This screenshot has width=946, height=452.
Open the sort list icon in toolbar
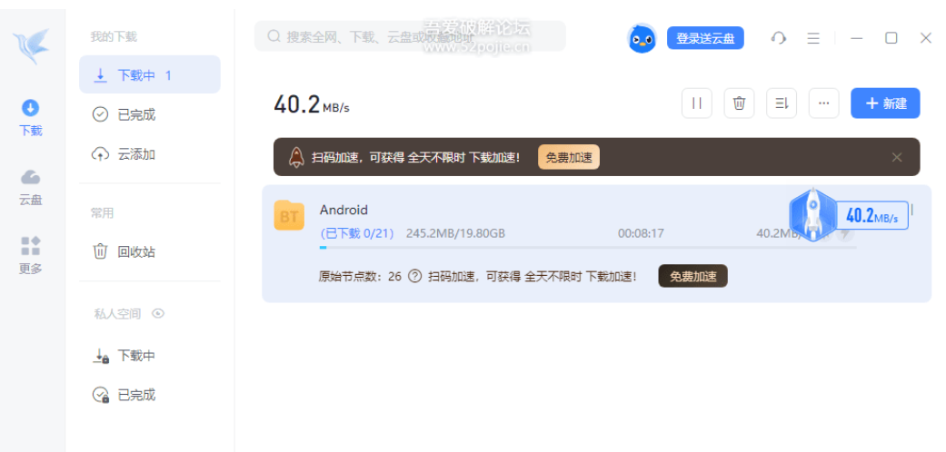pos(782,103)
